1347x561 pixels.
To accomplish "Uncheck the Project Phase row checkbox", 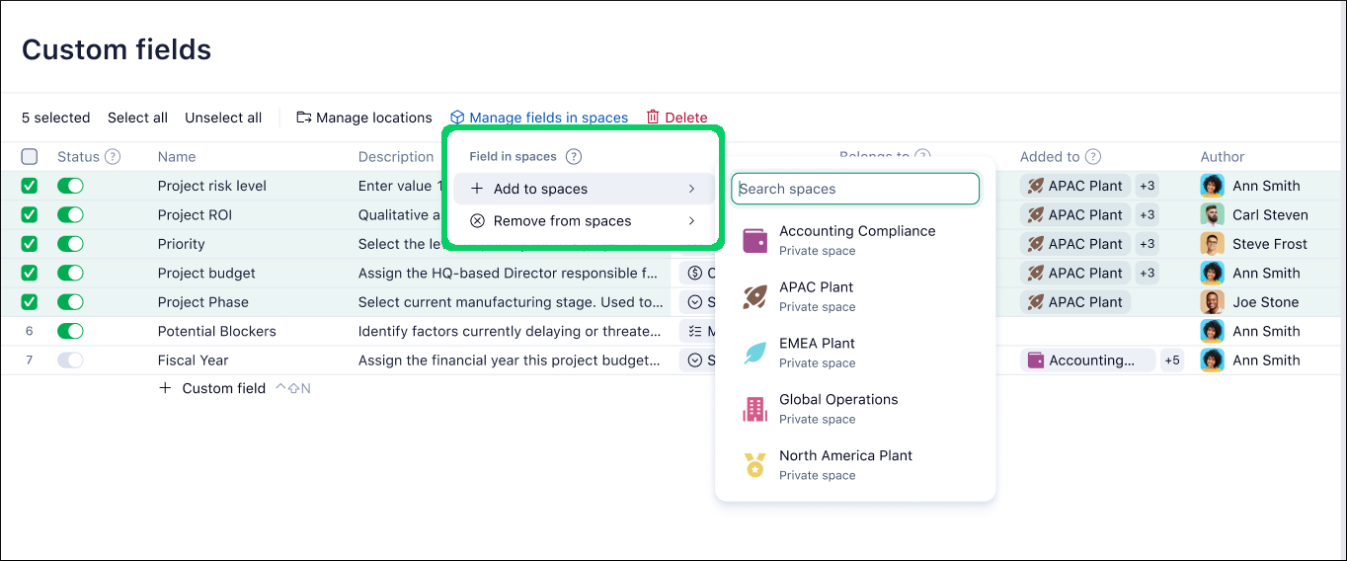I will [30, 302].
